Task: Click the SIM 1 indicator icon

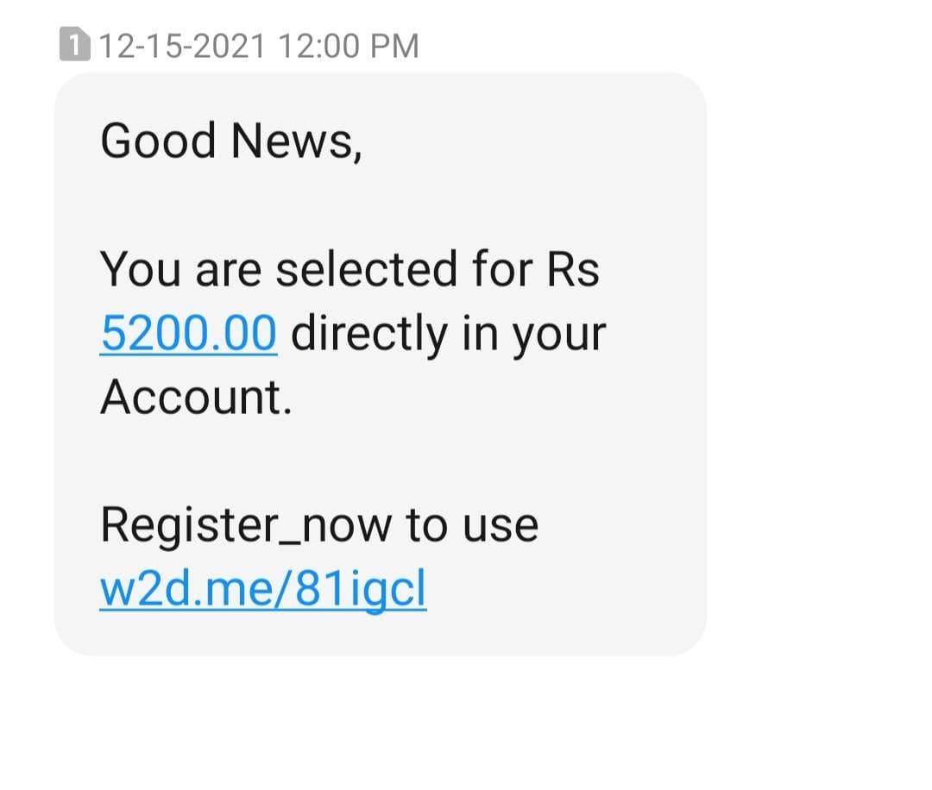Action: 75,45
